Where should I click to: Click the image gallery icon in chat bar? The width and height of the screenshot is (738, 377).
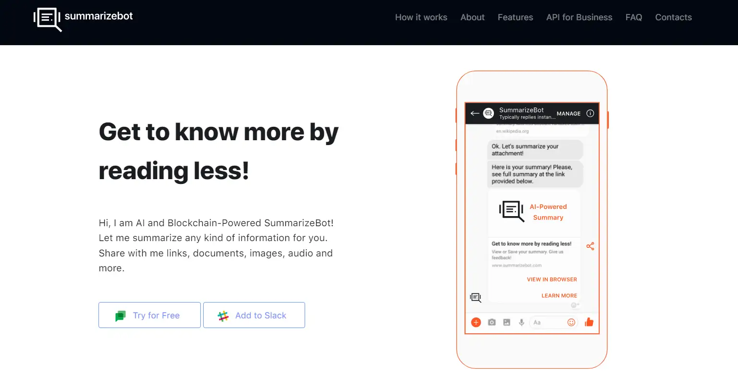(506, 322)
